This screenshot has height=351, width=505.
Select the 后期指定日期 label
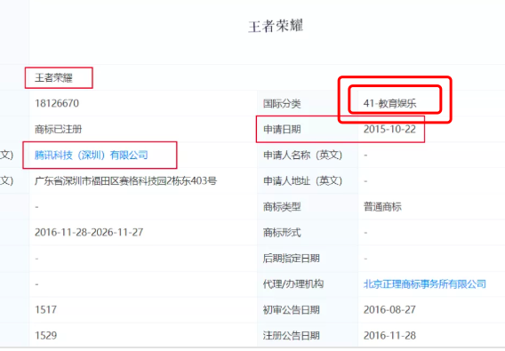coord(291,259)
